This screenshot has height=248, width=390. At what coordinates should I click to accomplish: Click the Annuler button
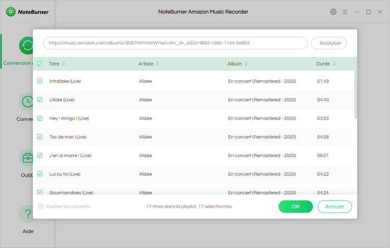pyautogui.click(x=334, y=206)
